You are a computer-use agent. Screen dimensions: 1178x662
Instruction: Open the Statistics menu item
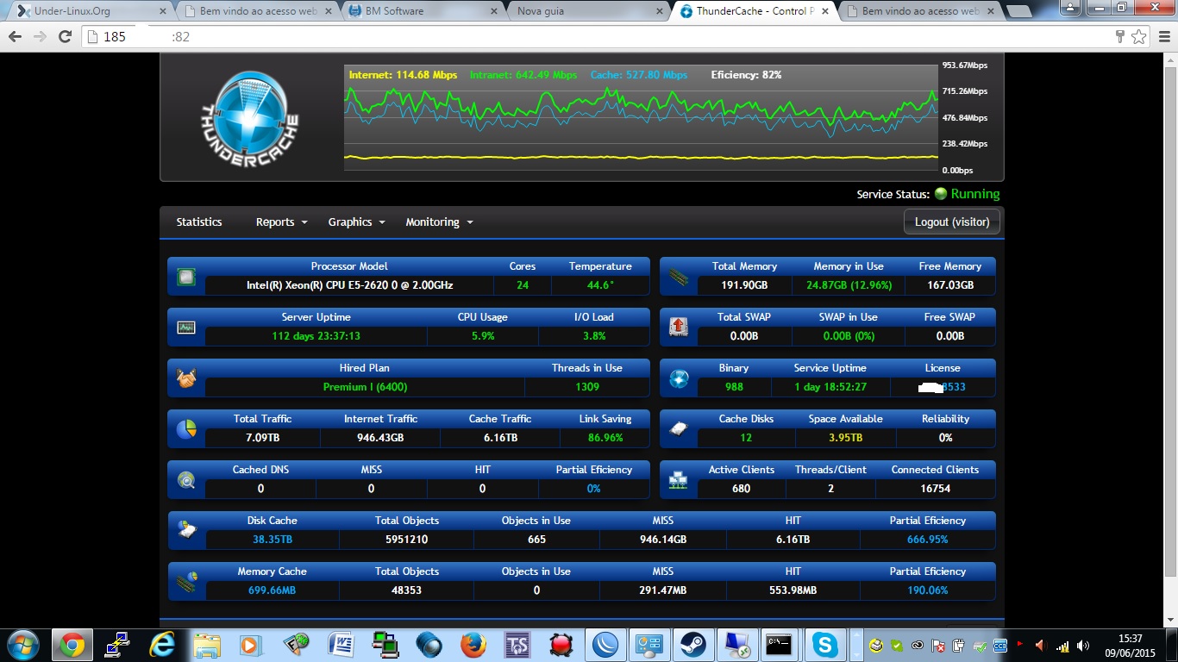pos(199,222)
